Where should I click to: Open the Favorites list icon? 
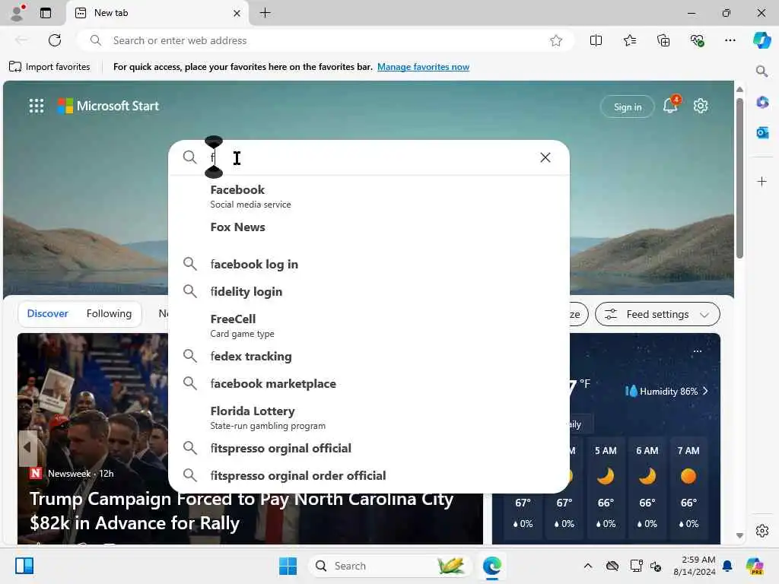pyautogui.click(x=629, y=41)
